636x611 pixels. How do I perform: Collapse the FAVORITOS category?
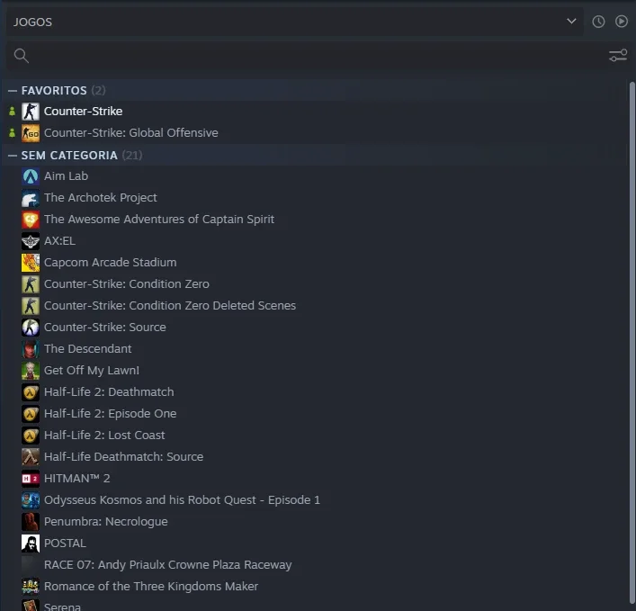click(13, 91)
